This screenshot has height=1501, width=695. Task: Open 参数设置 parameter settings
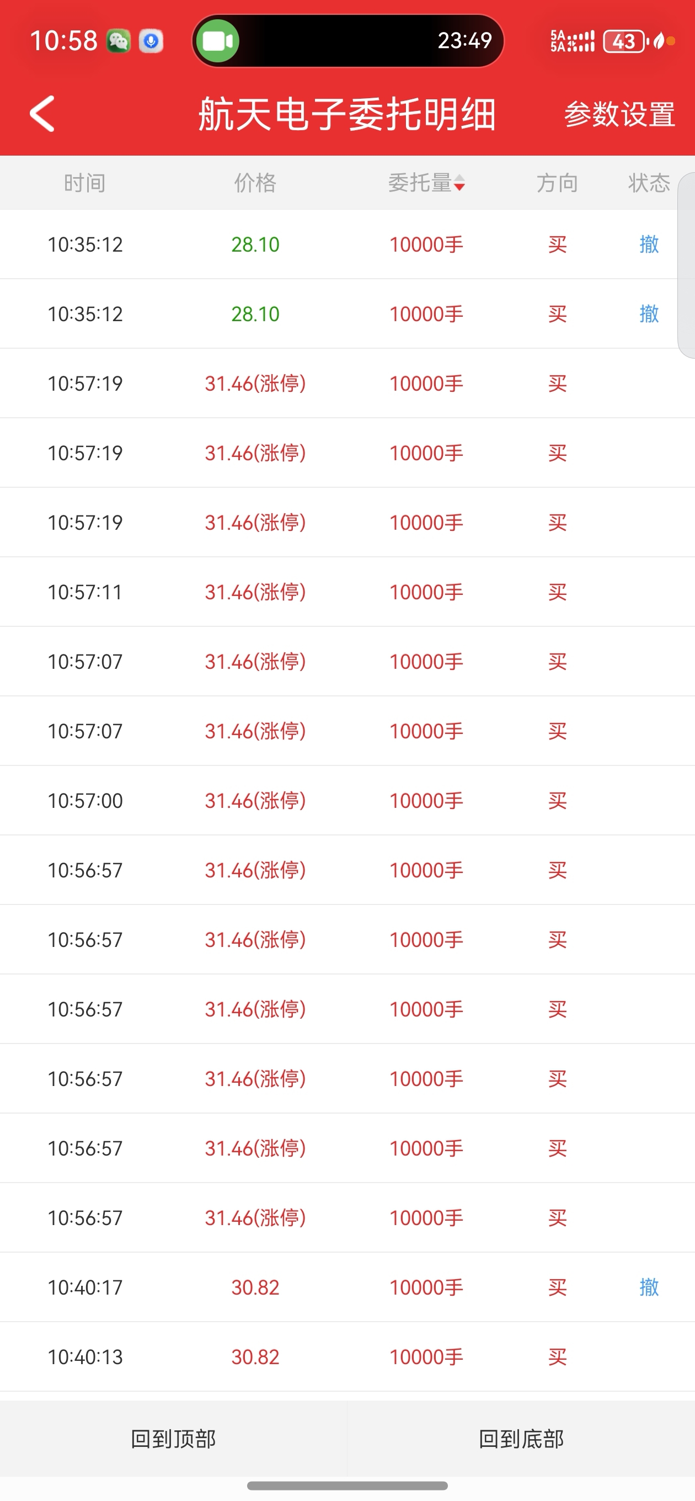pos(619,114)
